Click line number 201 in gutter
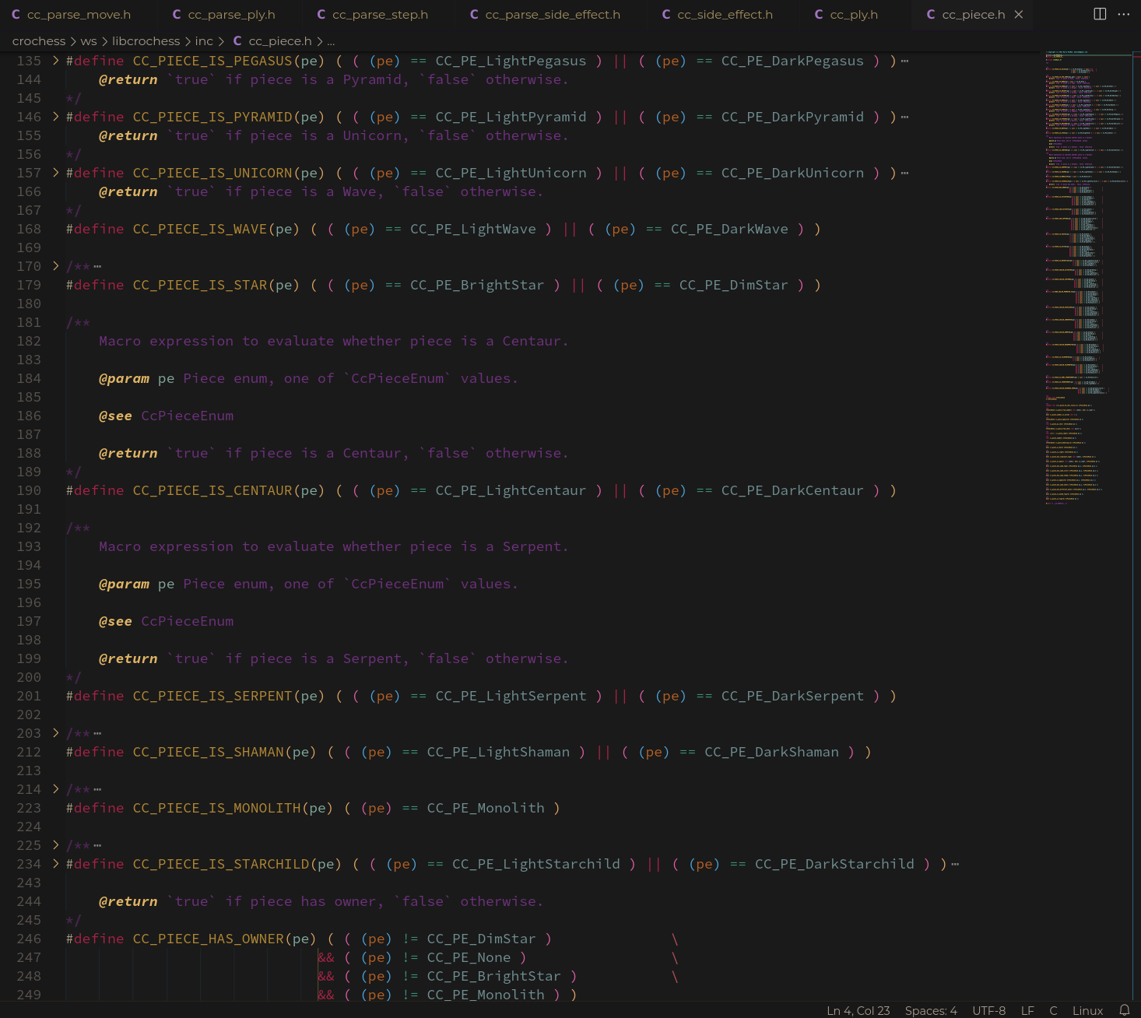Viewport: 1141px width, 1018px height. pos(29,696)
